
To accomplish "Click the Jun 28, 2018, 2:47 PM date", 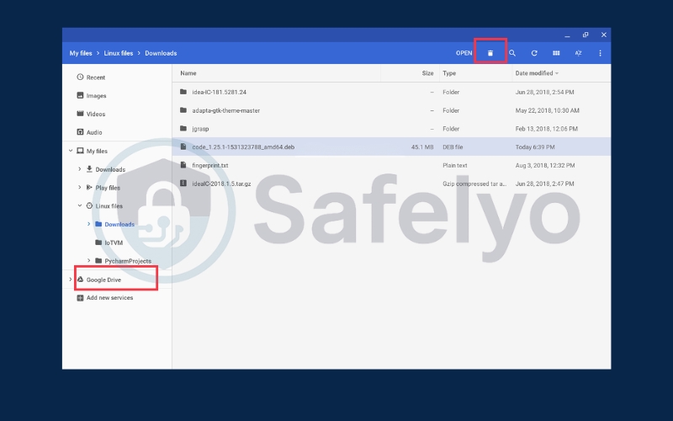I will click(x=544, y=184).
